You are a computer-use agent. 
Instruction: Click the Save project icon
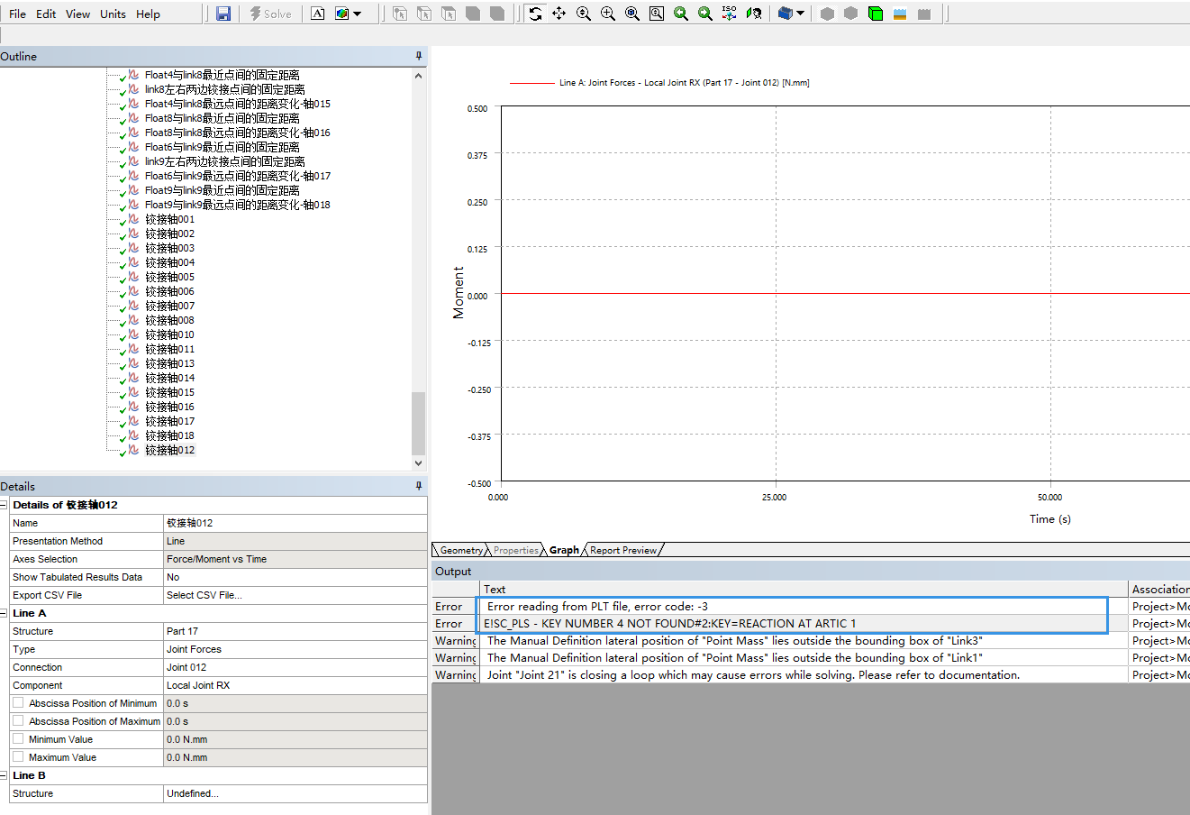click(x=223, y=14)
